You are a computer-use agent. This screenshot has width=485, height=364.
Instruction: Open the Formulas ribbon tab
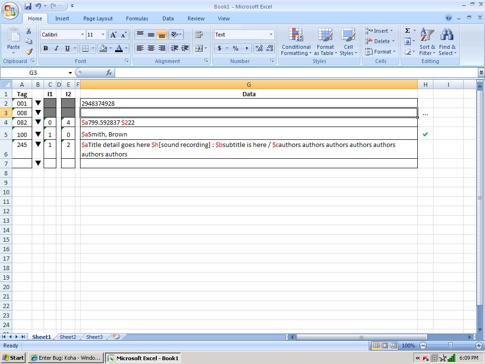click(137, 18)
